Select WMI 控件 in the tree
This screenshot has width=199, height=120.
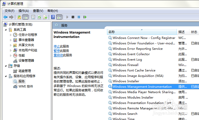pos(26,86)
